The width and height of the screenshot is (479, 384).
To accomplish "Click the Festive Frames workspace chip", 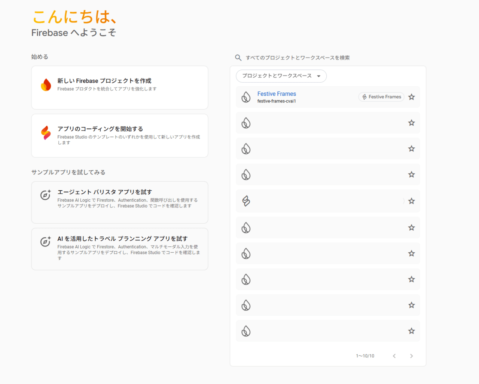I will click(x=381, y=97).
